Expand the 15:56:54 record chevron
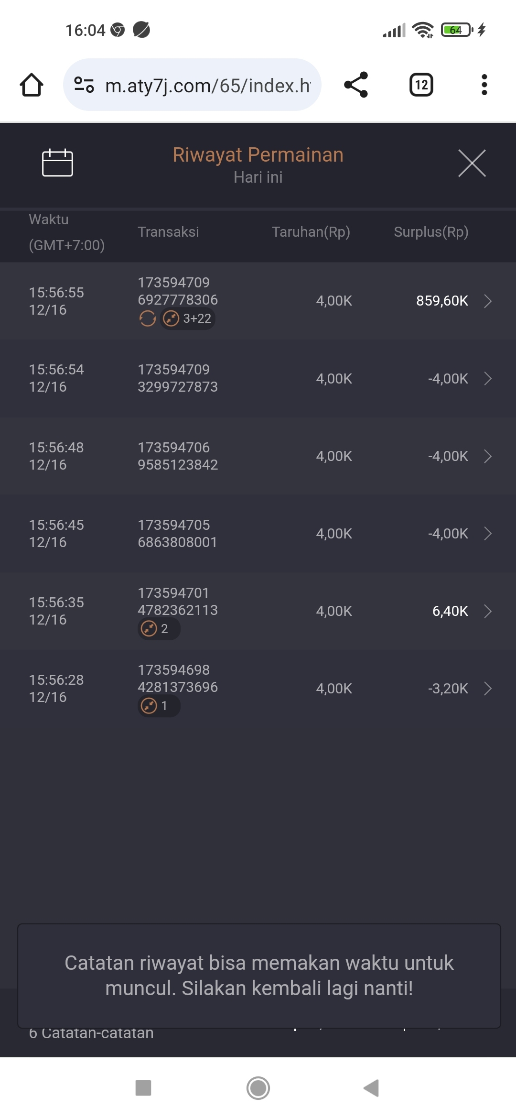Viewport: 516px width, 1119px height. (487, 379)
